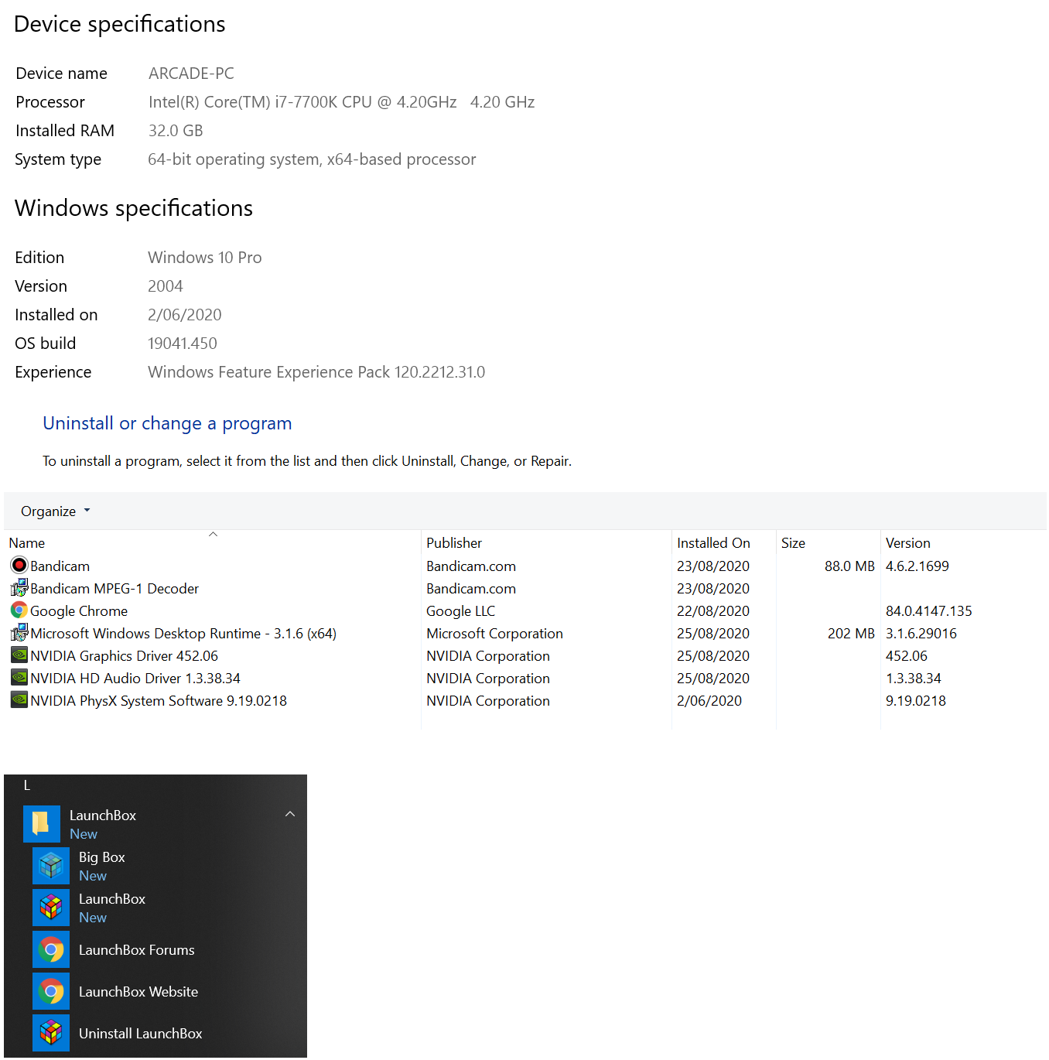Click the Big Box cube icon
The image size is (1049, 1060).
51,866
